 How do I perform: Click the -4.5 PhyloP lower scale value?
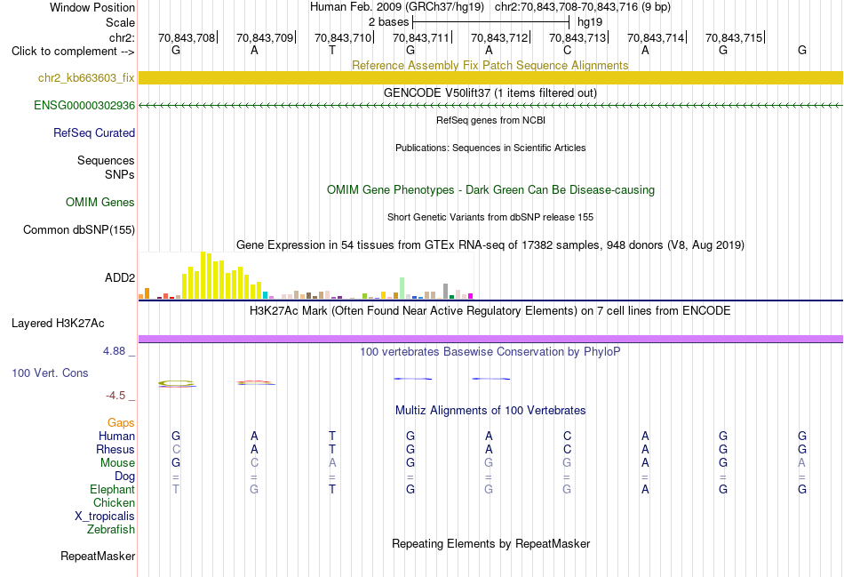click(x=115, y=396)
